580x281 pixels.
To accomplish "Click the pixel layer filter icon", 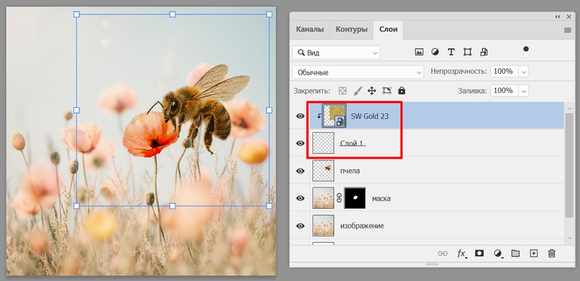I will coord(419,52).
